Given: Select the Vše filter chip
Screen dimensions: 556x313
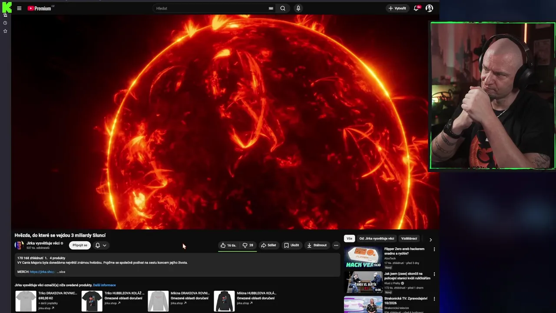Looking at the screenshot, I should click(349, 239).
